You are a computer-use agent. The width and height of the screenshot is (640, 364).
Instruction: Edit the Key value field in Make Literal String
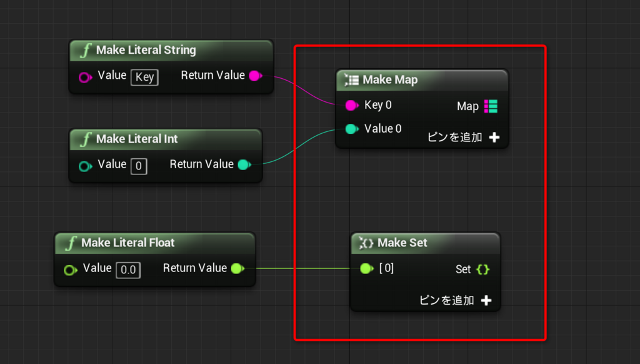pos(144,77)
